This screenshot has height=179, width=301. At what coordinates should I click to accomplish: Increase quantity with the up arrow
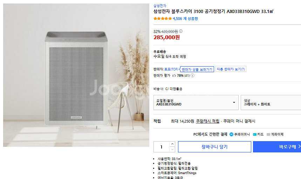[x=172, y=144]
